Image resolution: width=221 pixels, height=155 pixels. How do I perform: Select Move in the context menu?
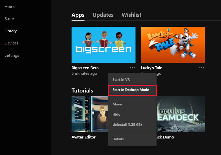click(x=132, y=104)
